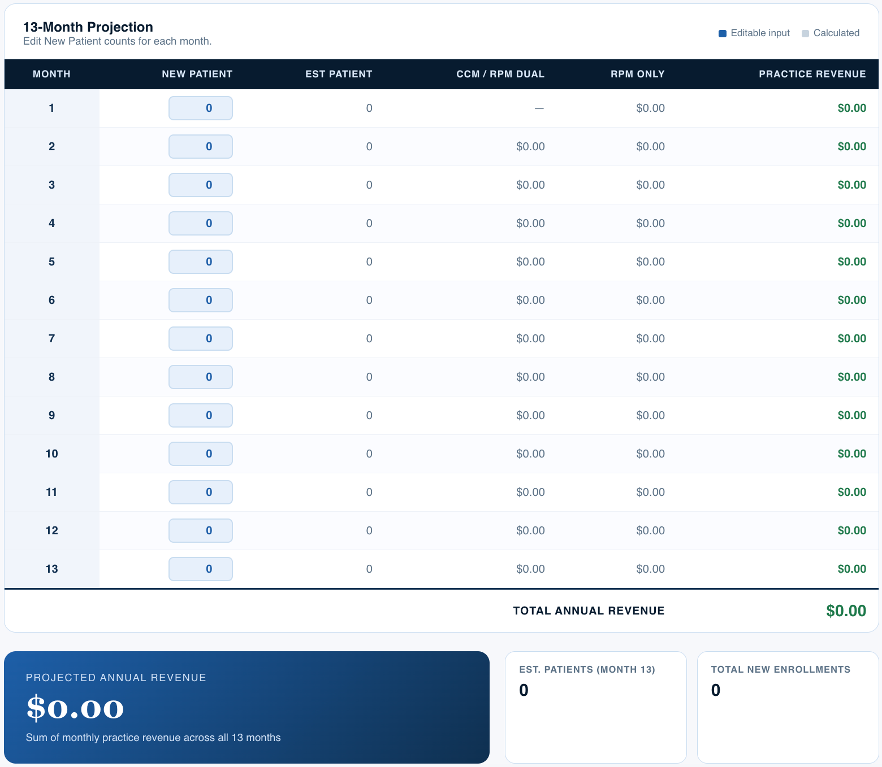Viewport: 882px width, 767px height.
Task: Click New Patient field in month 12
Action: tap(201, 530)
